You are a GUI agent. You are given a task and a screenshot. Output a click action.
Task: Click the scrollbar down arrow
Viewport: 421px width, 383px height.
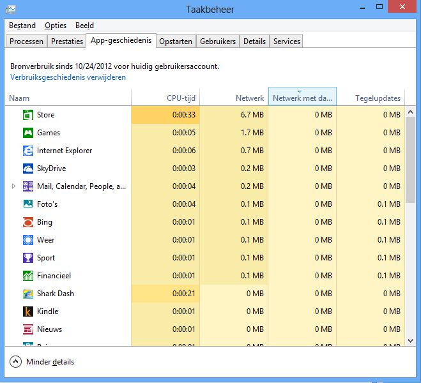(410, 341)
